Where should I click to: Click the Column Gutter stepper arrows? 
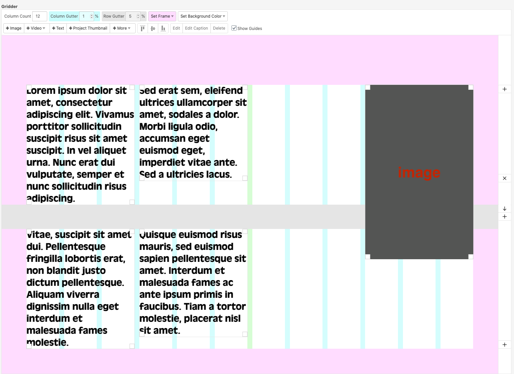91,16
